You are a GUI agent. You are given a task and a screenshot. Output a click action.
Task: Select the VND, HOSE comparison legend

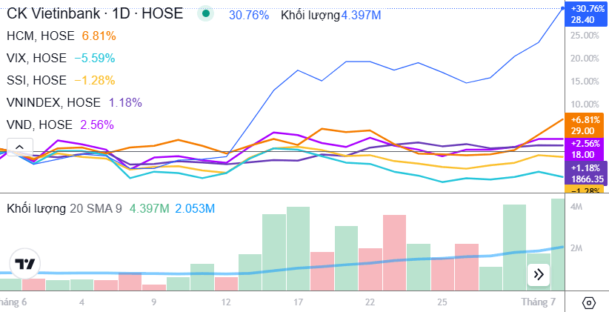(39, 125)
